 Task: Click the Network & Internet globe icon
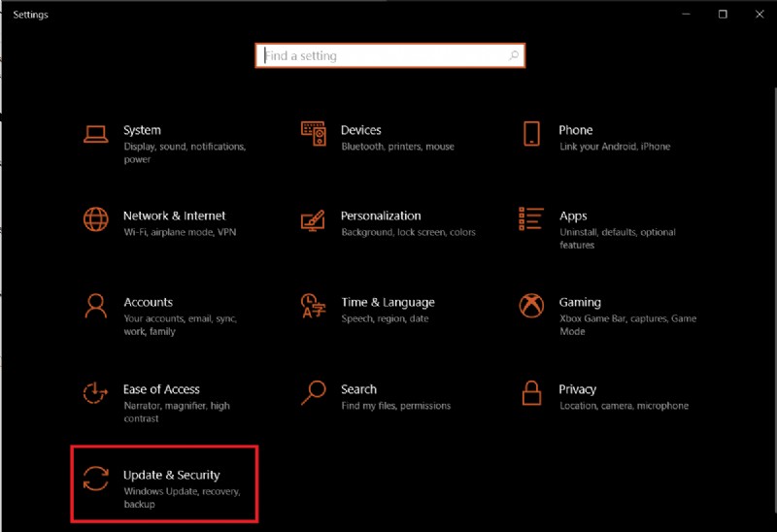point(95,220)
